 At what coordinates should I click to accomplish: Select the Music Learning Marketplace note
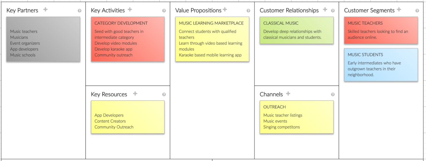212,39
